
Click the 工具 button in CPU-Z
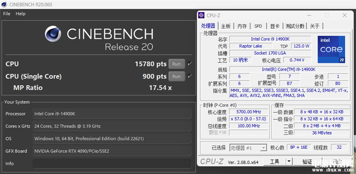pyautogui.click(x=275, y=162)
